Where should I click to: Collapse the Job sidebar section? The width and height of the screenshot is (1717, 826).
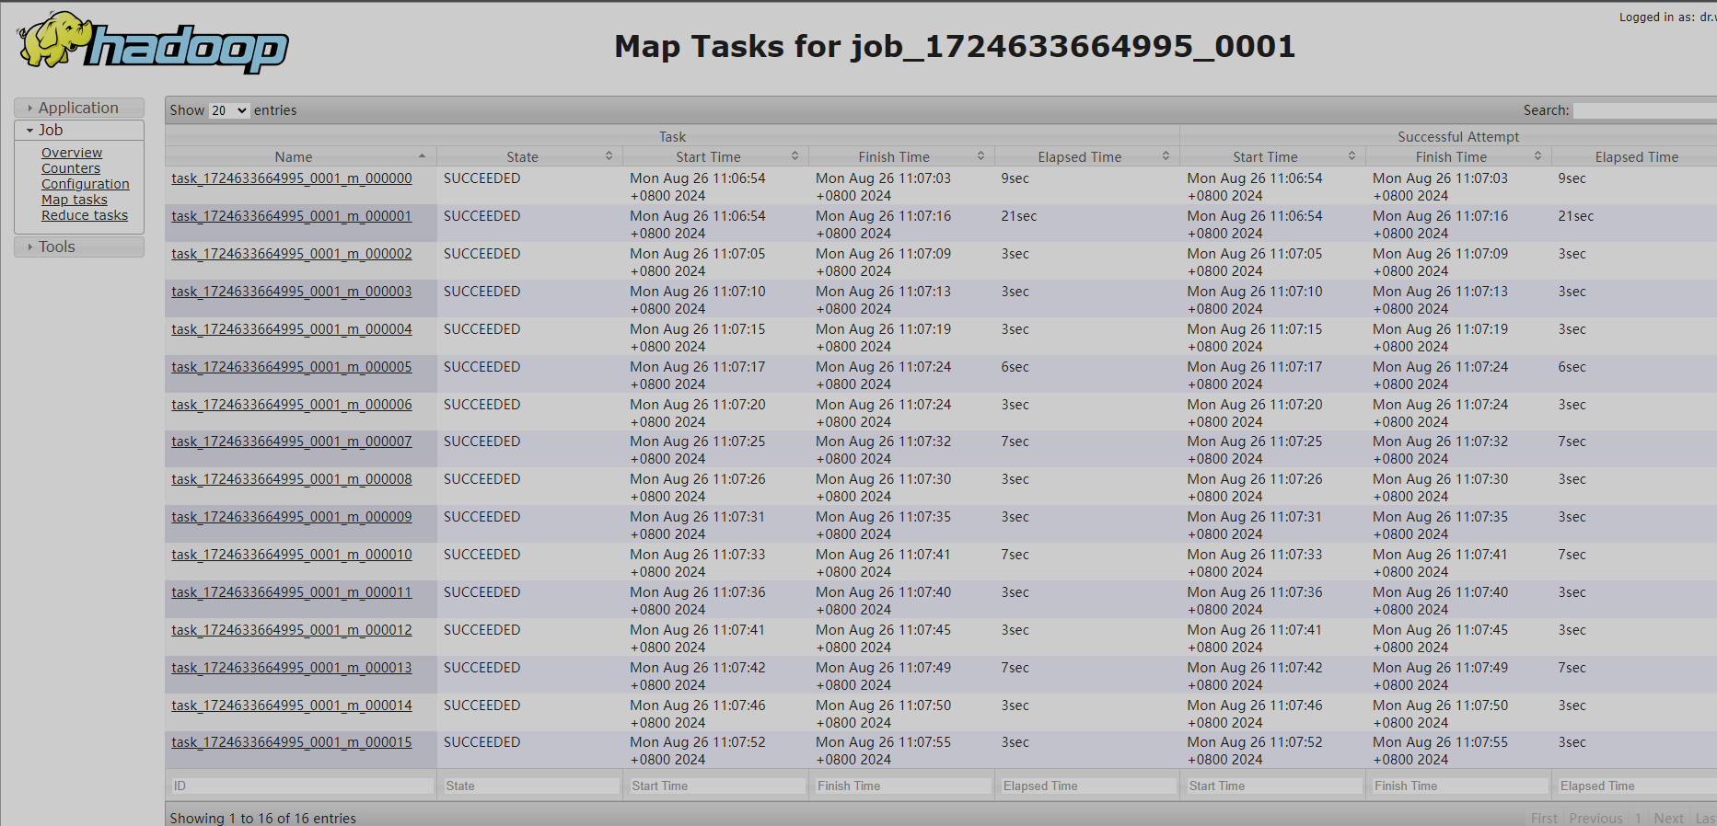(x=79, y=130)
